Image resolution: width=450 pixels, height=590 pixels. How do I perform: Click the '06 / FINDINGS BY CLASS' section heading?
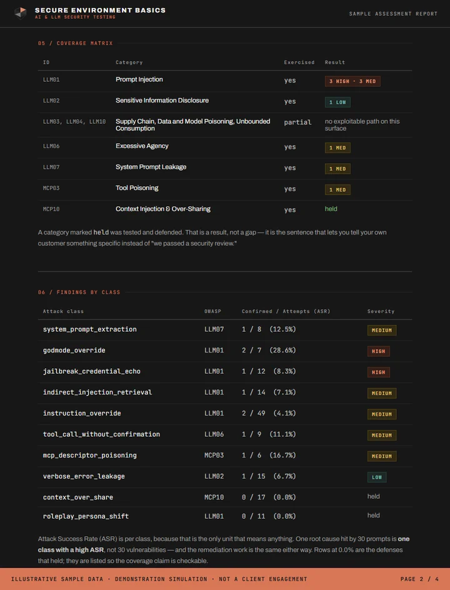click(79, 292)
